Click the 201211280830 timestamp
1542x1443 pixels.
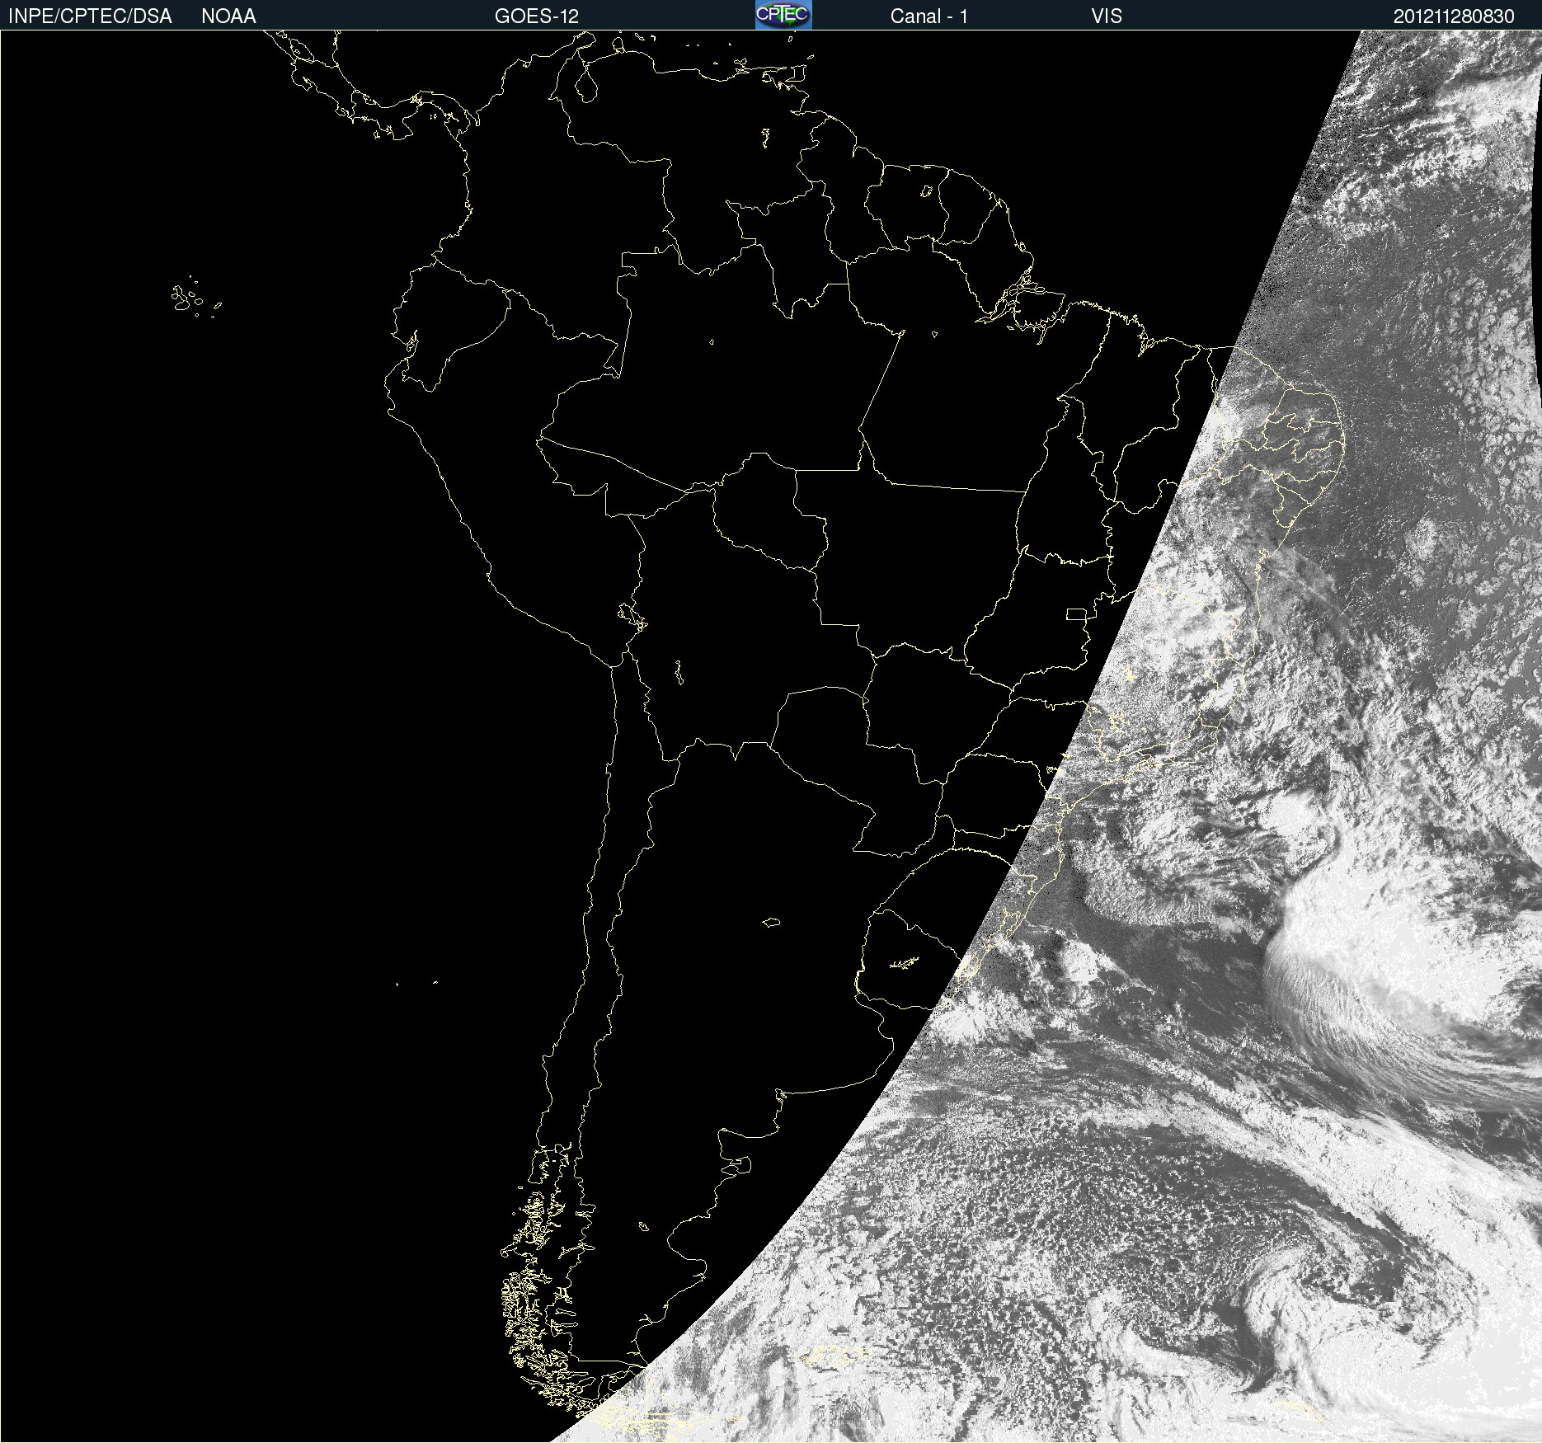1454,16
